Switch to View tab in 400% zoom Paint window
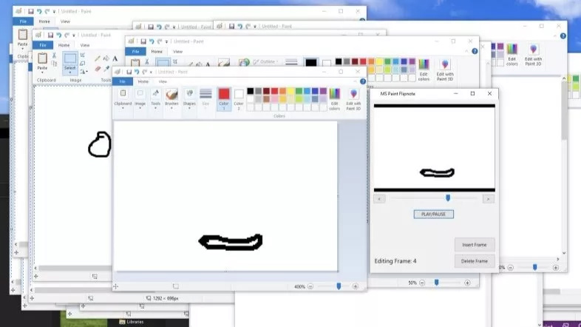The height and width of the screenshot is (327, 581). tap(163, 81)
